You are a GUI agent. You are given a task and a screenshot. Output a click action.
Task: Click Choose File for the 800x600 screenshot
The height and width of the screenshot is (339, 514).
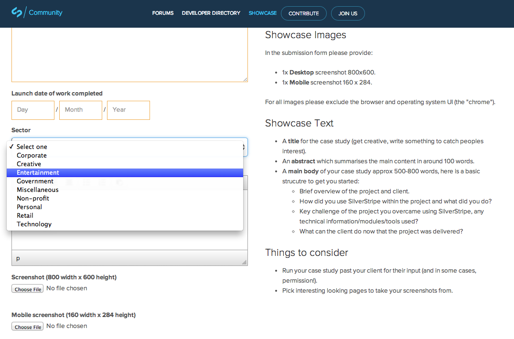(x=28, y=289)
